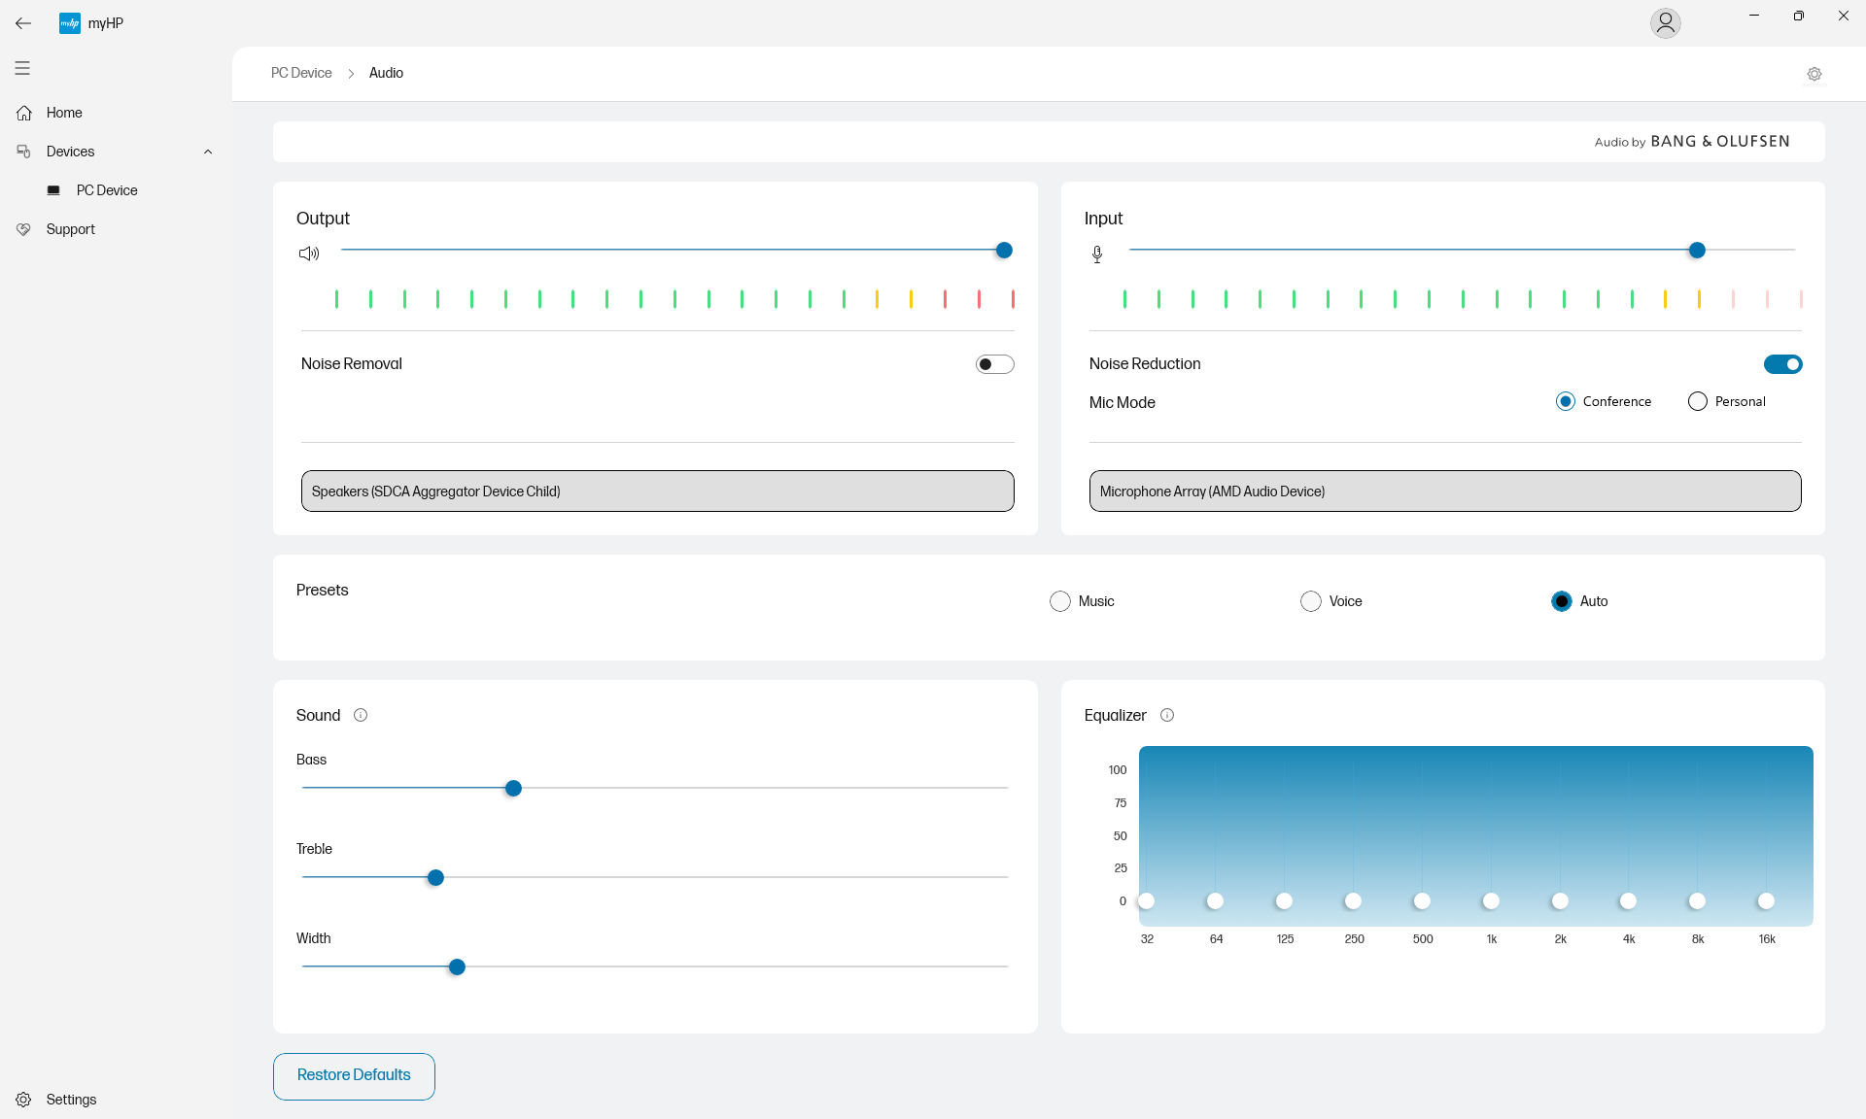Screen dimensions: 1866x1119
Task: Open the Speakers output device dropdown
Action: [x=657, y=492]
